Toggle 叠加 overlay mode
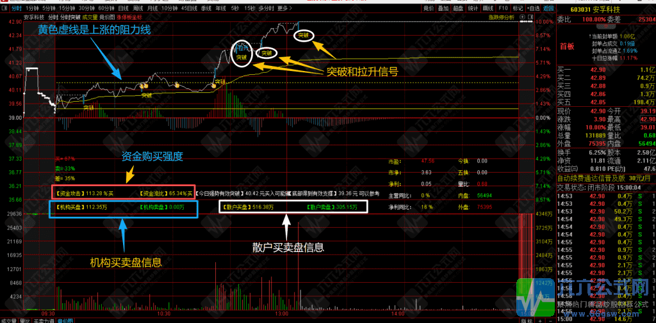656x323 pixels. [x=443, y=8]
